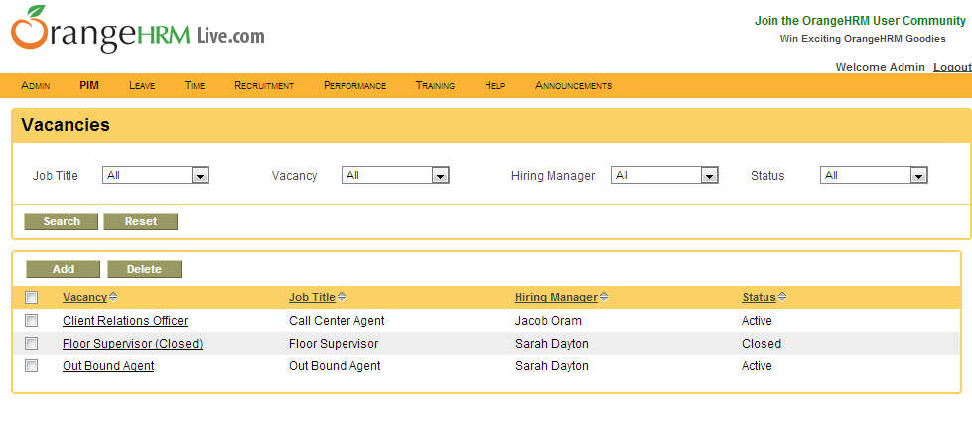Sort by Vacancy column arrows icon
The image size is (972, 428).
click(x=113, y=297)
